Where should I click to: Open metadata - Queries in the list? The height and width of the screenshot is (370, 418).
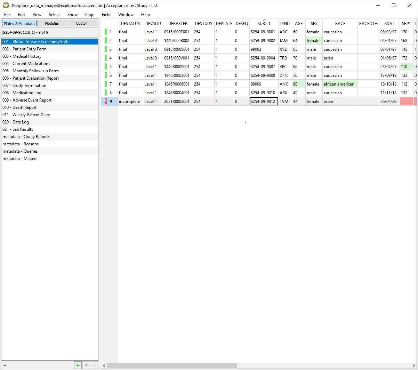click(20, 151)
